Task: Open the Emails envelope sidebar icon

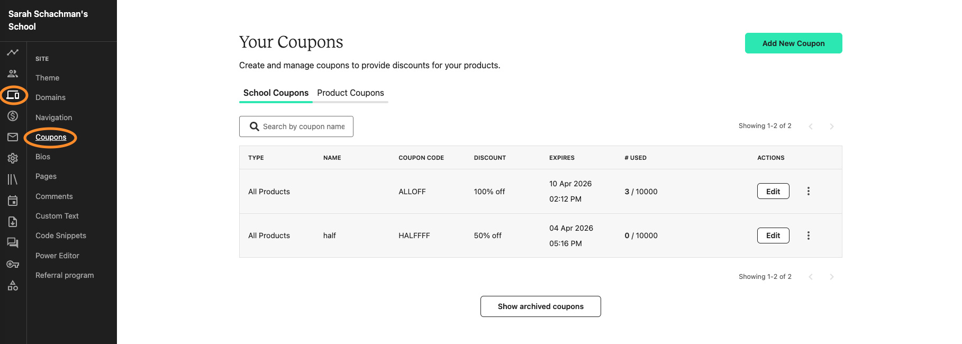Action: (x=13, y=137)
